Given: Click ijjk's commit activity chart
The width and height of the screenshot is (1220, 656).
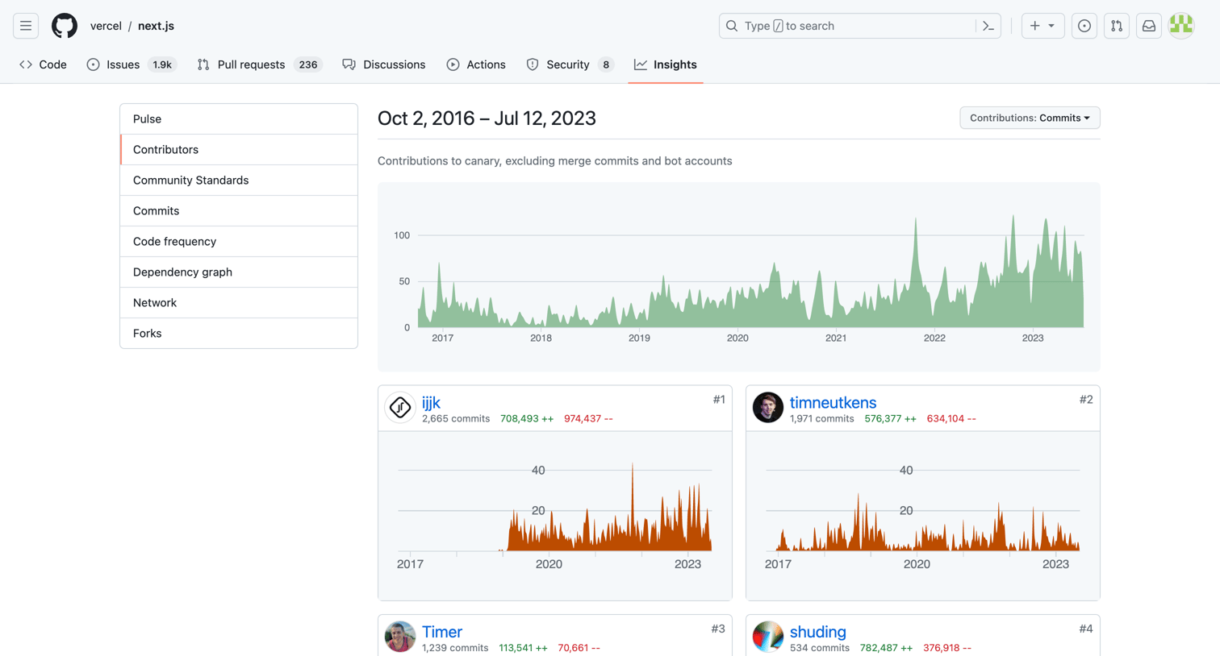Looking at the screenshot, I should [555, 515].
